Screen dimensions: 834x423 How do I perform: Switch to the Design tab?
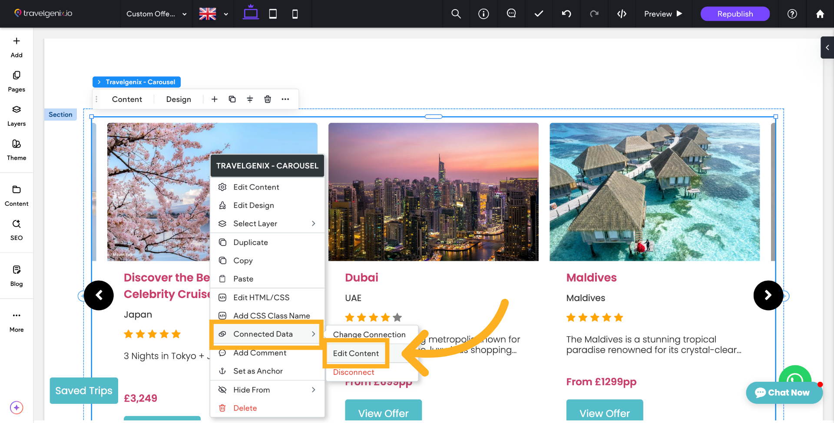tap(178, 99)
